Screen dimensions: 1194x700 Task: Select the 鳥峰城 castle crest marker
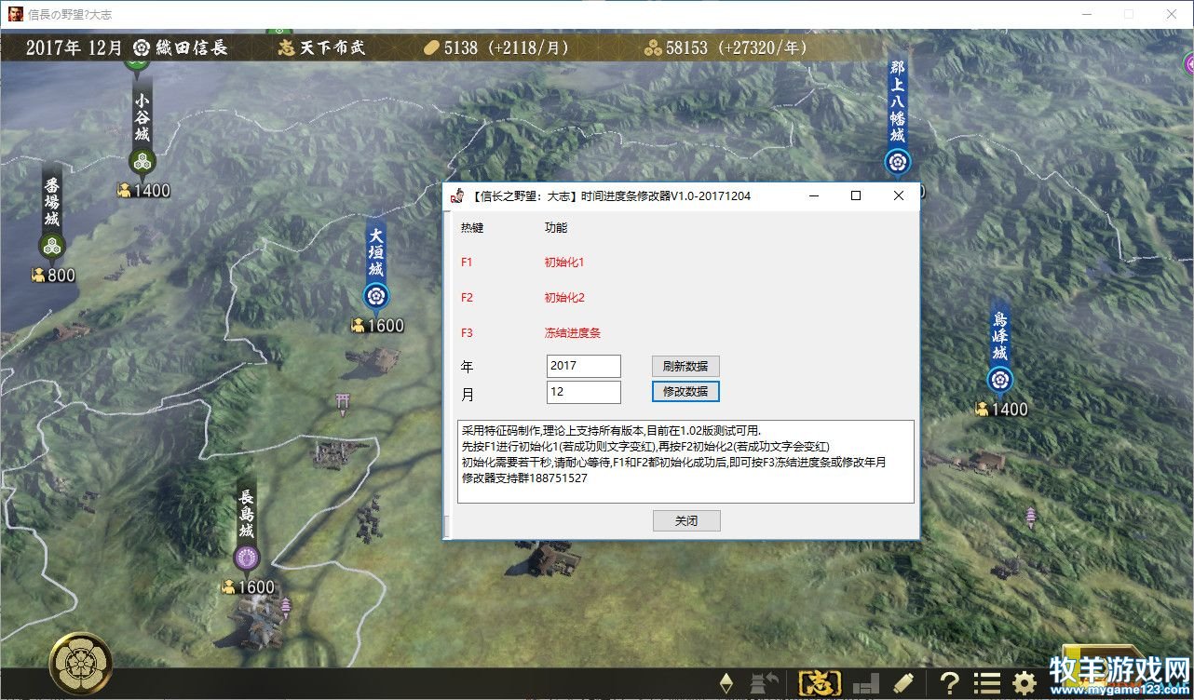tap(1000, 380)
